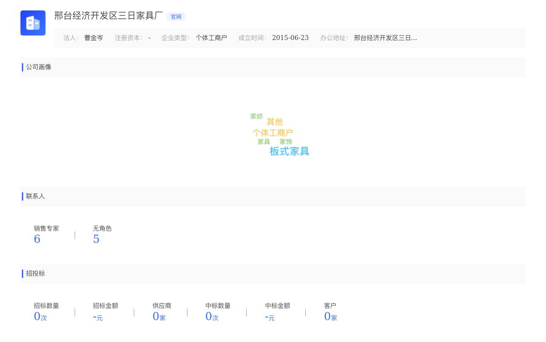Click founding date 2015-06-23

pos(290,38)
